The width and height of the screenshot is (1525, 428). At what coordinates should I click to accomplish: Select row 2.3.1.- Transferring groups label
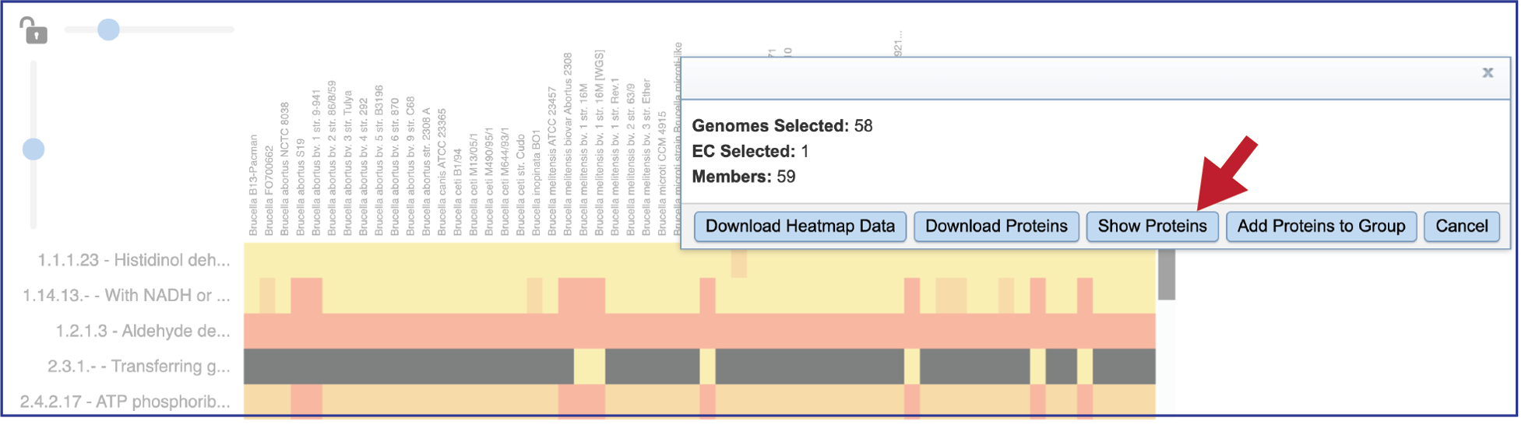point(139,367)
